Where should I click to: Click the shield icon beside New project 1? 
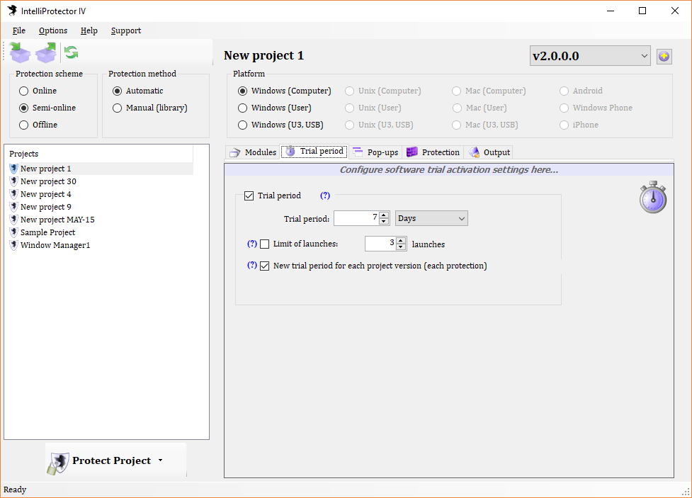click(x=13, y=168)
